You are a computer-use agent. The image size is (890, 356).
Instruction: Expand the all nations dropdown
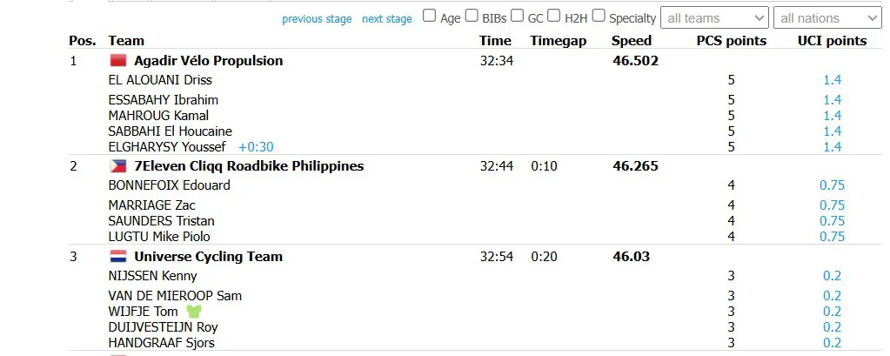pos(827,17)
